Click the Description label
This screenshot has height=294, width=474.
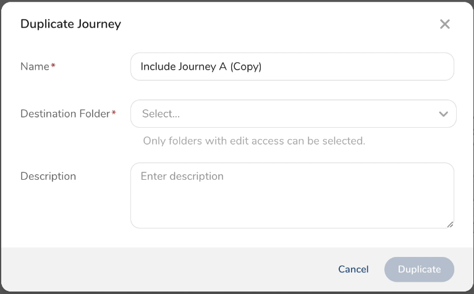click(48, 176)
